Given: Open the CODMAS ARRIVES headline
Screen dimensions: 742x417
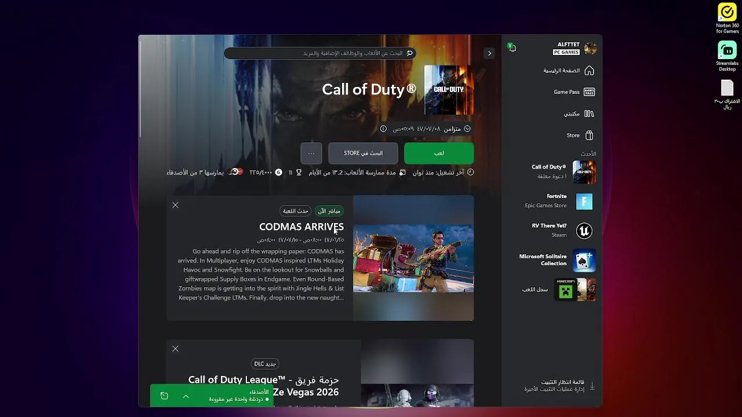Looking at the screenshot, I should coord(301,226).
